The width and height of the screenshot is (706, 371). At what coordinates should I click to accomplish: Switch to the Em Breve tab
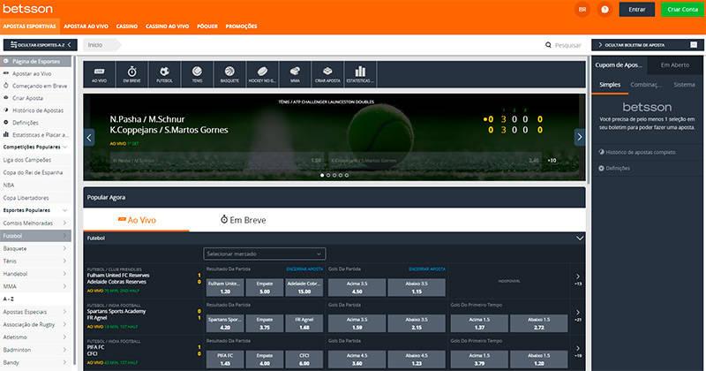click(x=244, y=220)
